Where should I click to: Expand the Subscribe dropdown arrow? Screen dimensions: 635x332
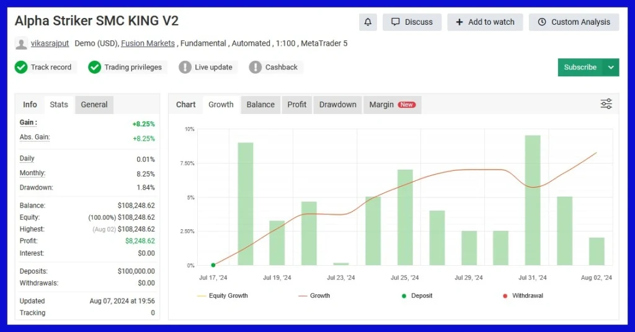pyautogui.click(x=611, y=67)
